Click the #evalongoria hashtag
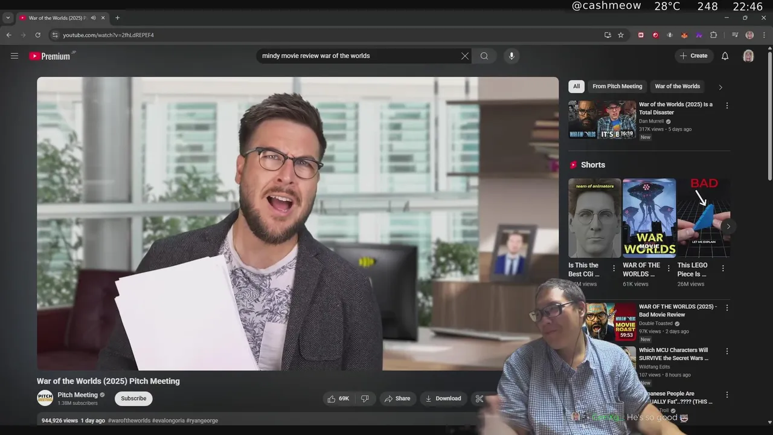Image resolution: width=773 pixels, height=435 pixels. click(x=168, y=420)
